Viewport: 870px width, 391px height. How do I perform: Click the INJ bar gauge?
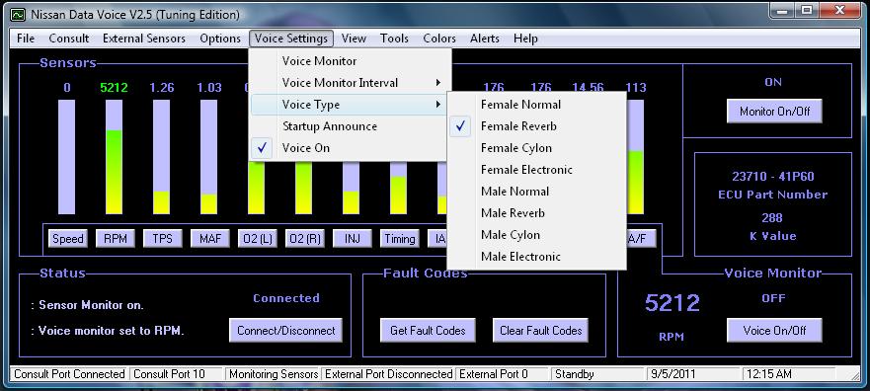click(x=351, y=188)
